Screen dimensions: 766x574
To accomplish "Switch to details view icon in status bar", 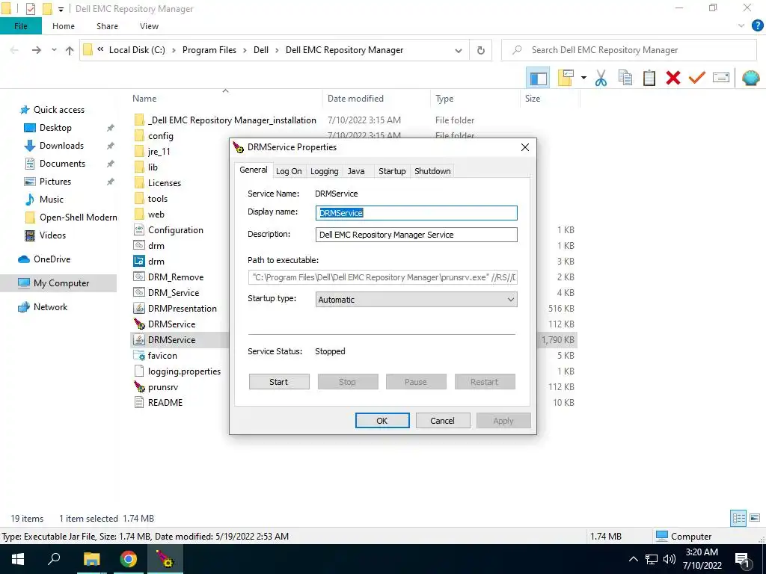I will tap(738, 519).
